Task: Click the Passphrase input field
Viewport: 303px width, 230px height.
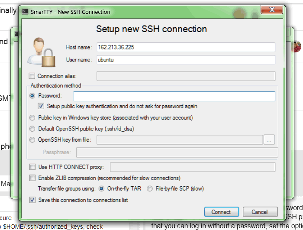Action: click(177, 152)
